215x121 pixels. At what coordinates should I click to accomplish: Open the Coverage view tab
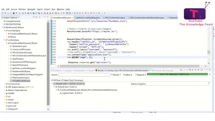(x=168, y=71)
